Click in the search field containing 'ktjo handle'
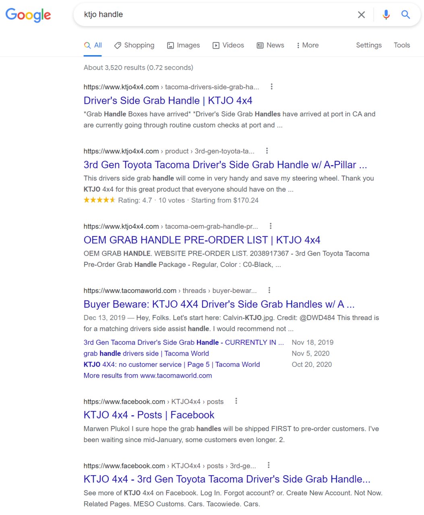The width and height of the screenshot is (424, 515). (x=217, y=15)
